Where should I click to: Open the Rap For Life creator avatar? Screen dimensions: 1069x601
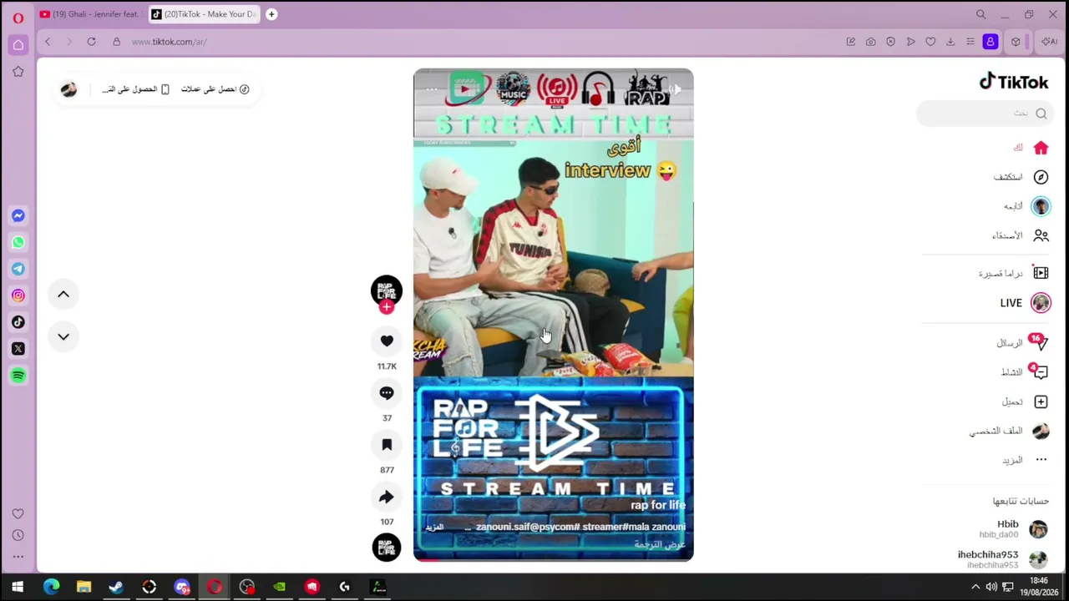(387, 290)
